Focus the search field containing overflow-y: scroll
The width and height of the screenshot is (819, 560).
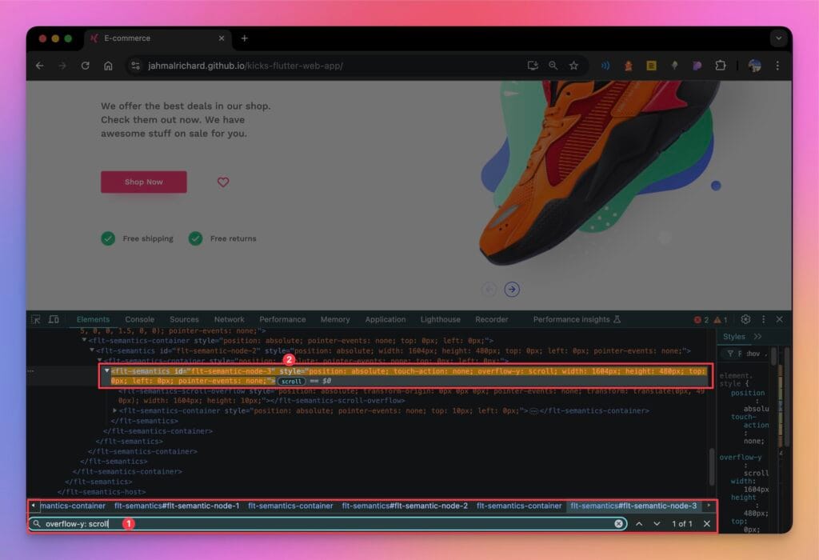coord(328,523)
